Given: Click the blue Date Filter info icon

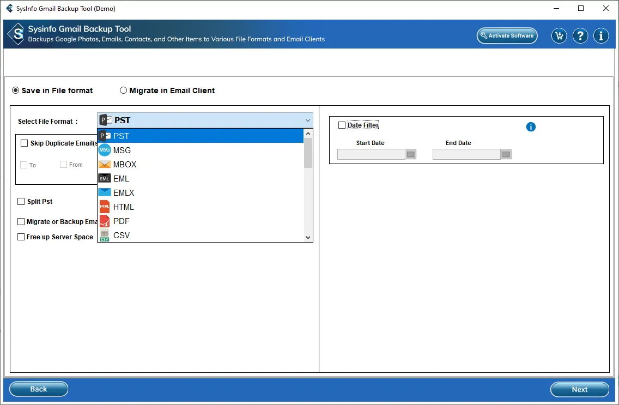Looking at the screenshot, I should click(x=531, y=127).
